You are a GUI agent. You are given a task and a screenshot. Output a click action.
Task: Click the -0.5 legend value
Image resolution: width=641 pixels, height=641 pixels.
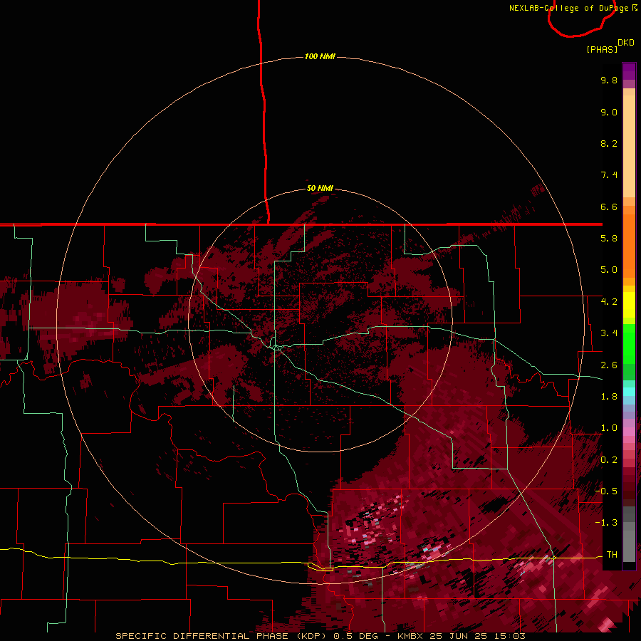(606, 491)
